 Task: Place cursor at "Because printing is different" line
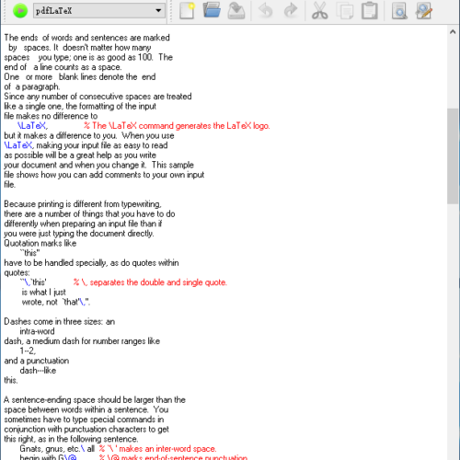click(83, 204)
